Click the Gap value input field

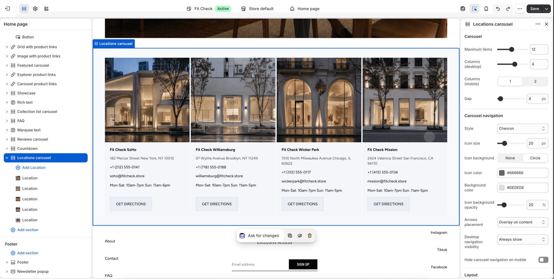pos(537,99)
